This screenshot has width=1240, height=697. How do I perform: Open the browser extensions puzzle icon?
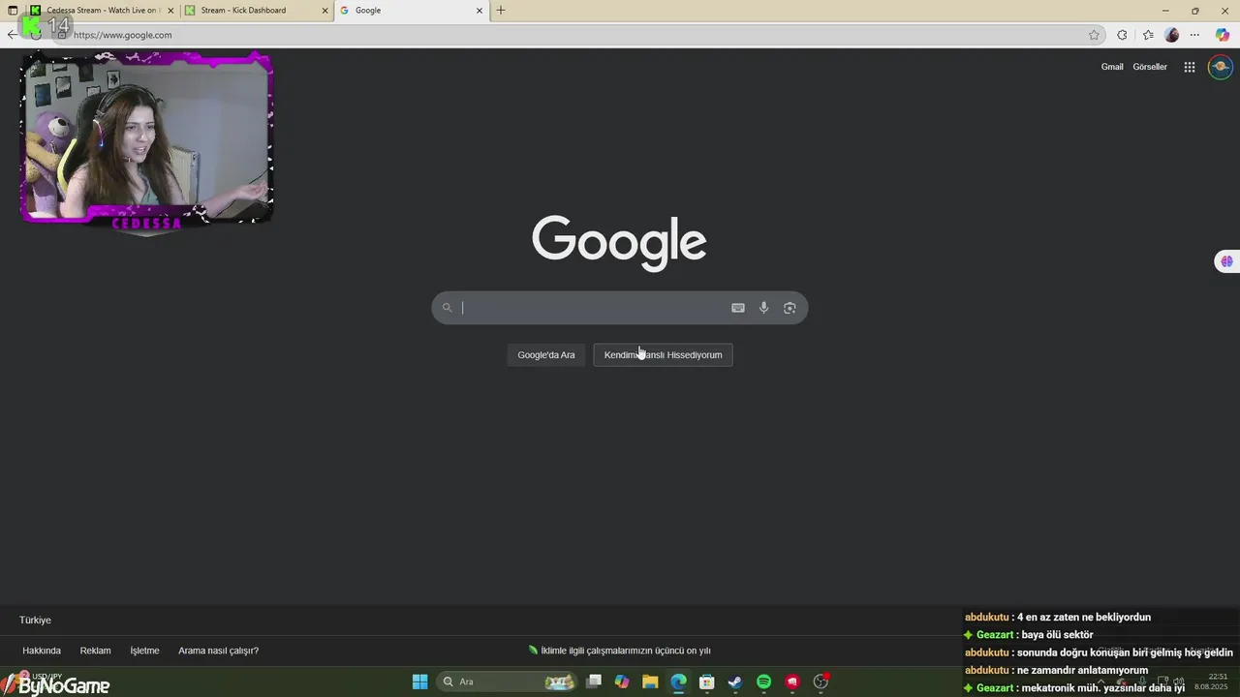pyautogui.click(x=1122, y=35)
